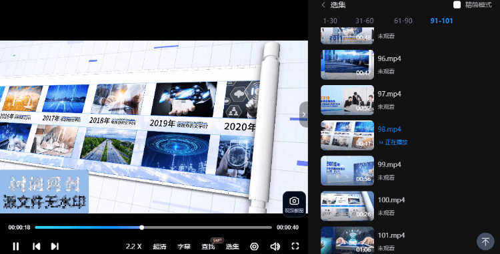
Task: Go back using the arrow beside 选集 header
Action: point(323,5)
